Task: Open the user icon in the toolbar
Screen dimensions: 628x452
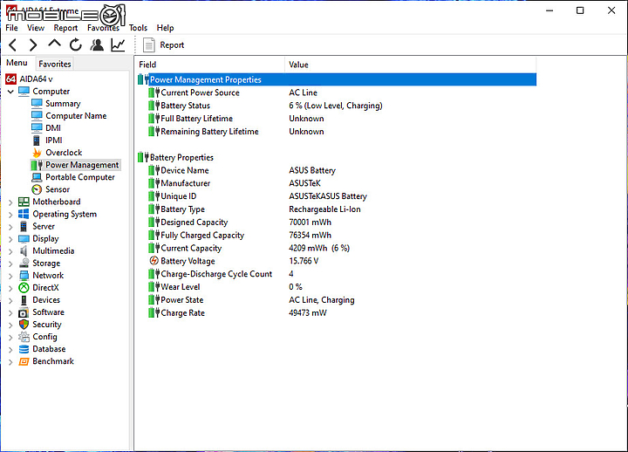Action: point(97,45)
